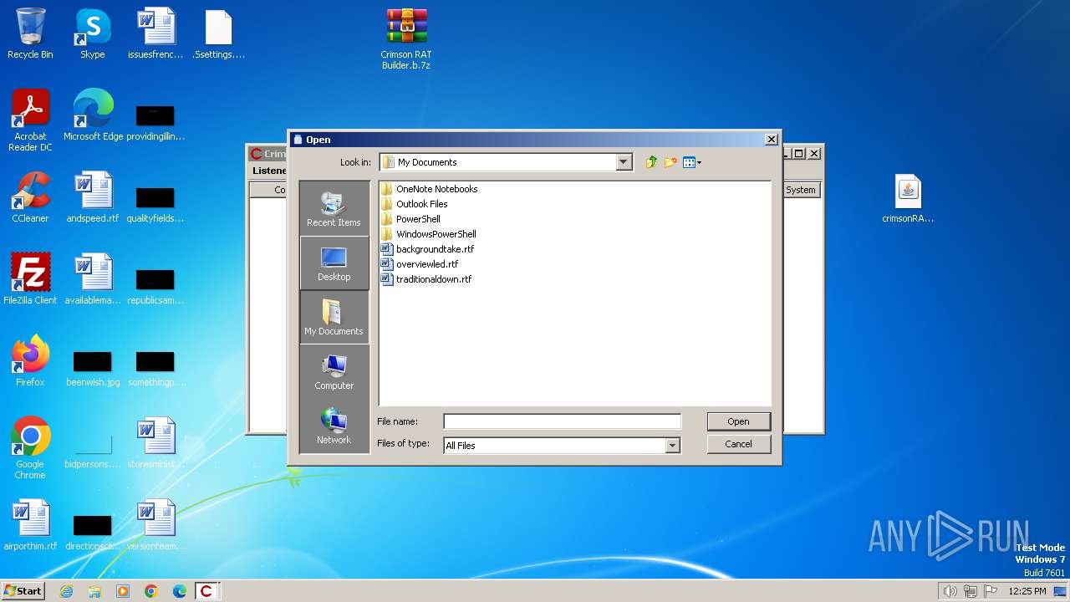This screenshot has height=602, width=1070.
Task: Click Crimson RAT taskbar button
Action: 207,591
